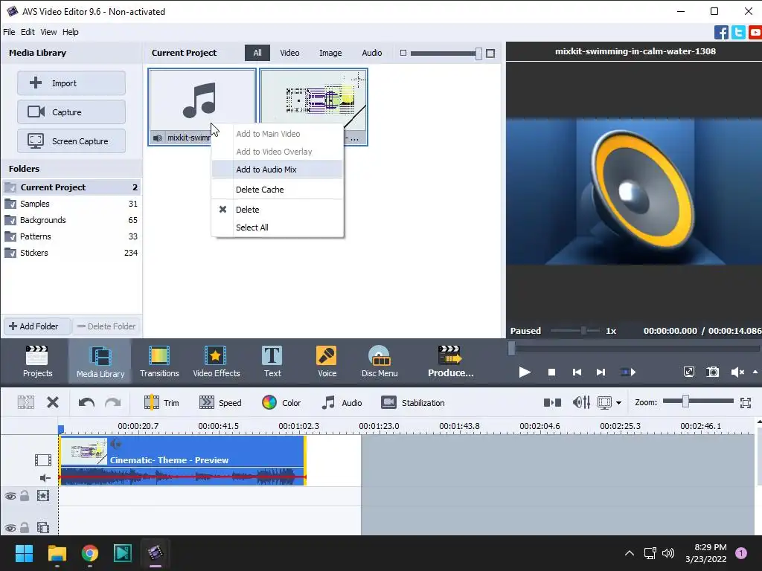Switch to the Image filter tab
This screenshot has height=571, width=762.
click(330, 53)
